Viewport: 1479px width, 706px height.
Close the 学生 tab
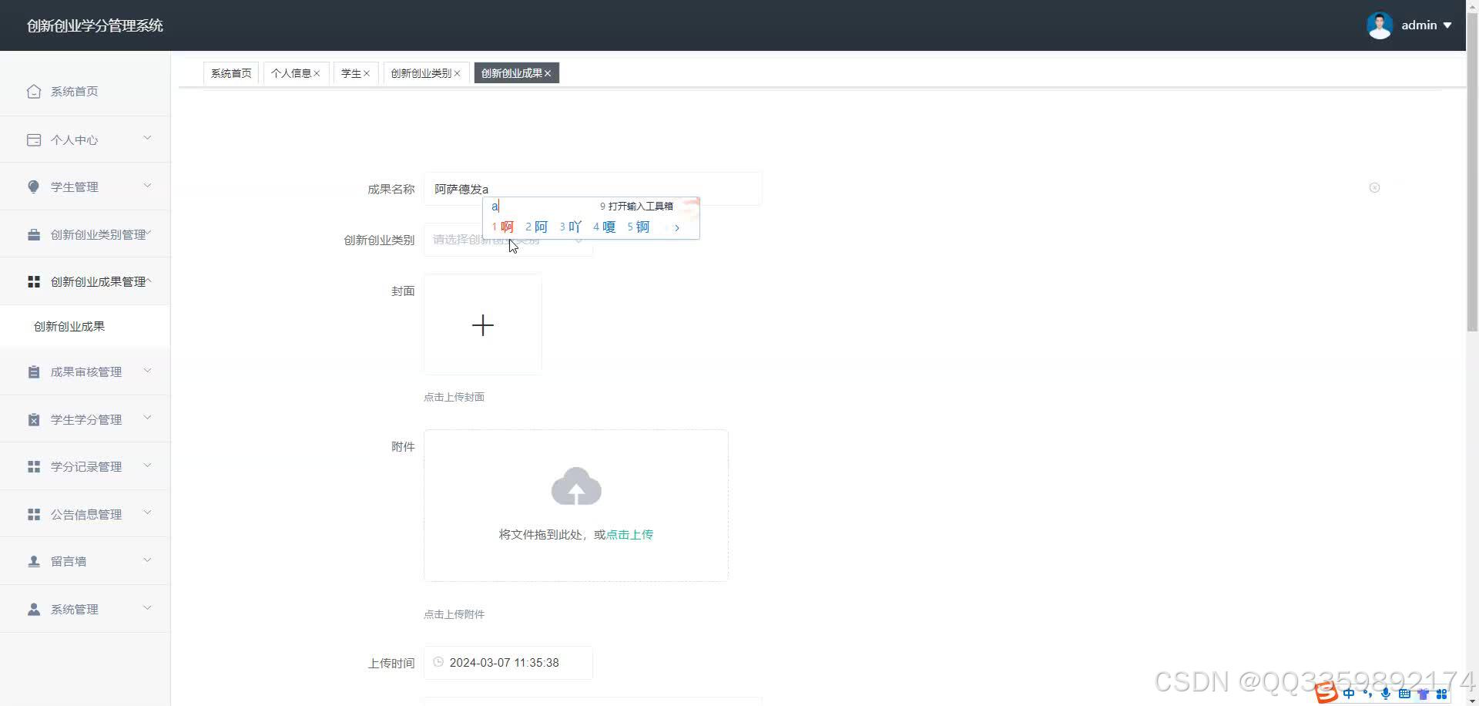[x=367, y=73]
